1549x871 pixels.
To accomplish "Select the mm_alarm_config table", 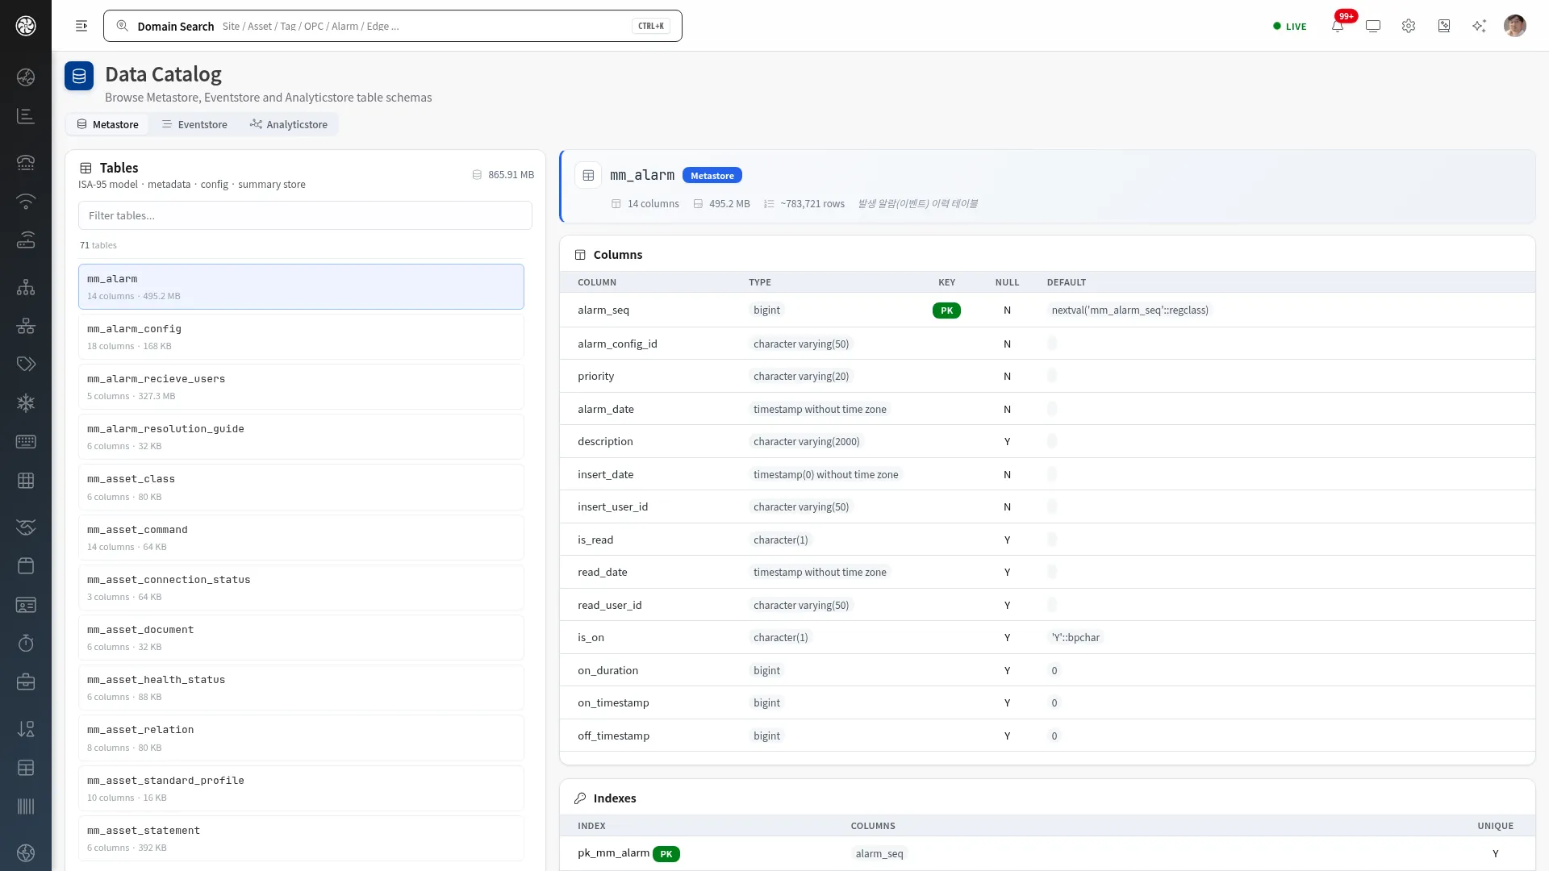I will pos(301,336).
